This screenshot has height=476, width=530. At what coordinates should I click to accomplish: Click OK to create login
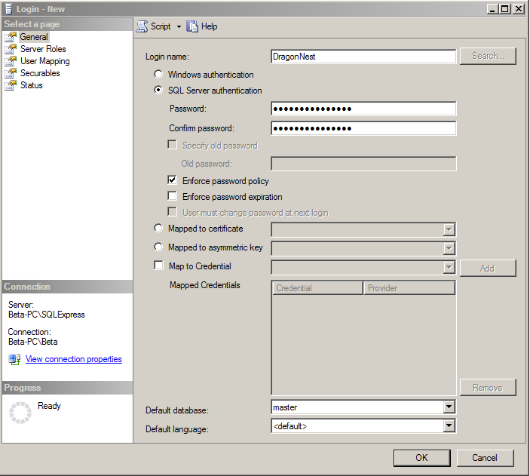point(422,458)
